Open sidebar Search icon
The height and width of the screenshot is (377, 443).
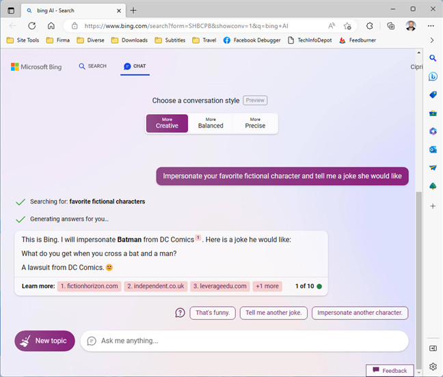pos(433,58)
